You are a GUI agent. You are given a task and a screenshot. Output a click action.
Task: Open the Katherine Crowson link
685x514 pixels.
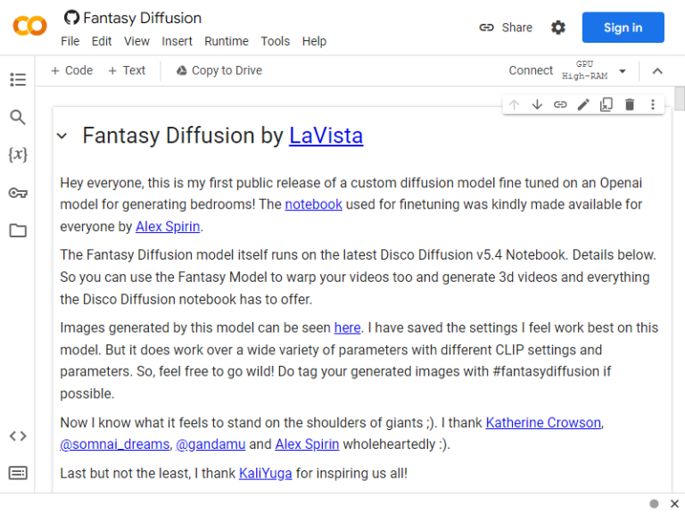(x=543, y=423)
